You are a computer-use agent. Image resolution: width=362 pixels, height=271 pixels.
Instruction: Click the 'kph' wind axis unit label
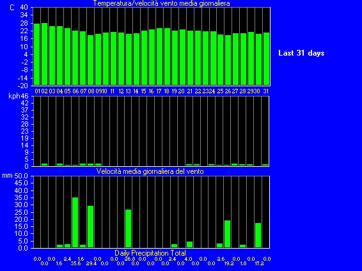(13, 96)
